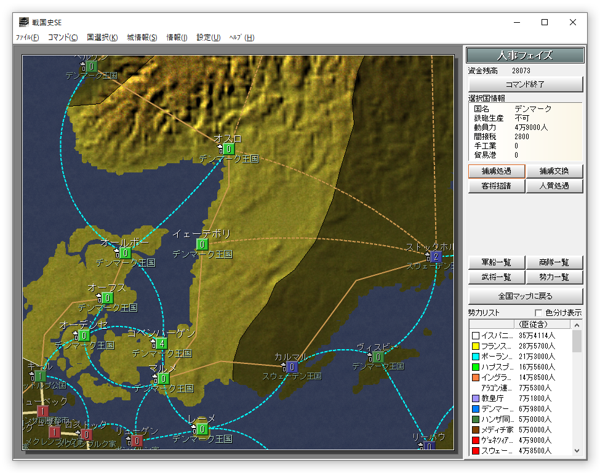
Task: Open the 城情報(S) menu
Action: 142,38
